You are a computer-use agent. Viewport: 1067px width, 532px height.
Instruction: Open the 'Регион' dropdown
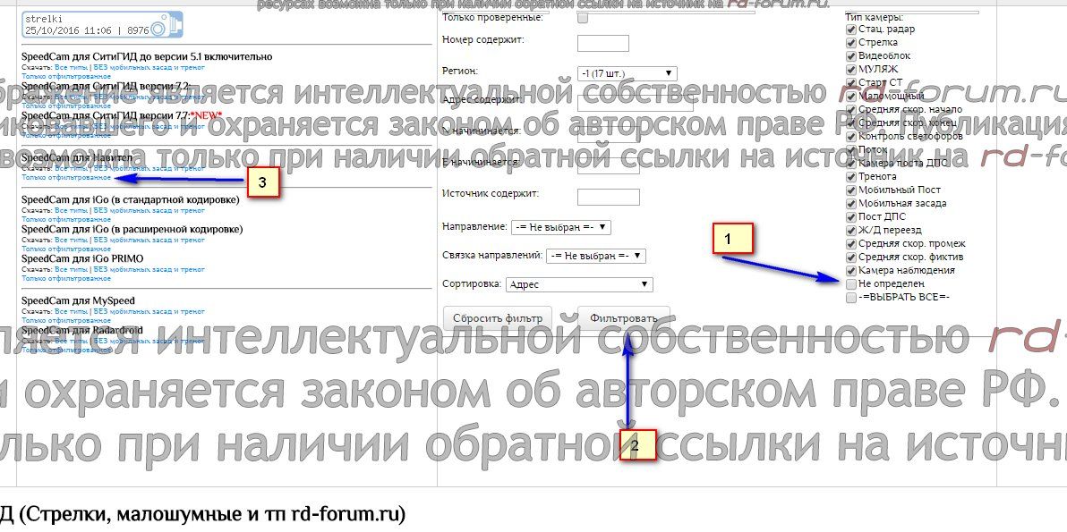pyautogui.click(x=627, y=73)
